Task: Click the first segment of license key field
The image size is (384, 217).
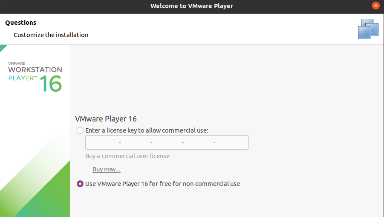Action: tap(103, 142)
